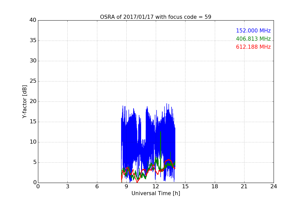
Task: Click the y-axis tick label 40
Action: (33, 20)
